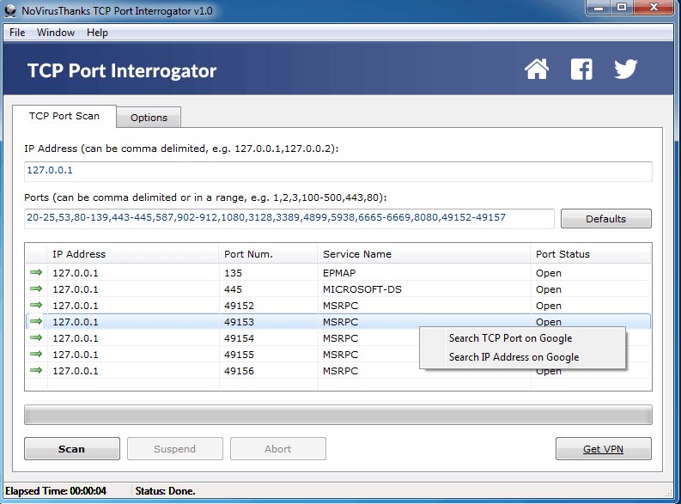Select port number 49154 cell
This screenshot has width=681, height=504.
tap(239, 338)
